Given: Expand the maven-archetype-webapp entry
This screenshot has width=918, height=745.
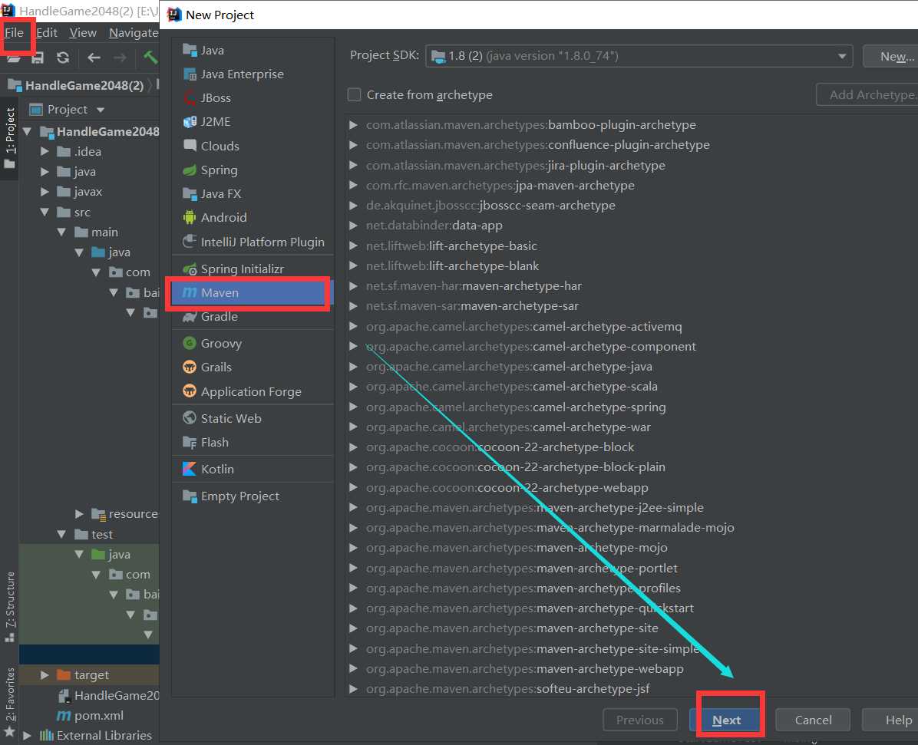Looking at the screenshot, I should coord(353,670).
